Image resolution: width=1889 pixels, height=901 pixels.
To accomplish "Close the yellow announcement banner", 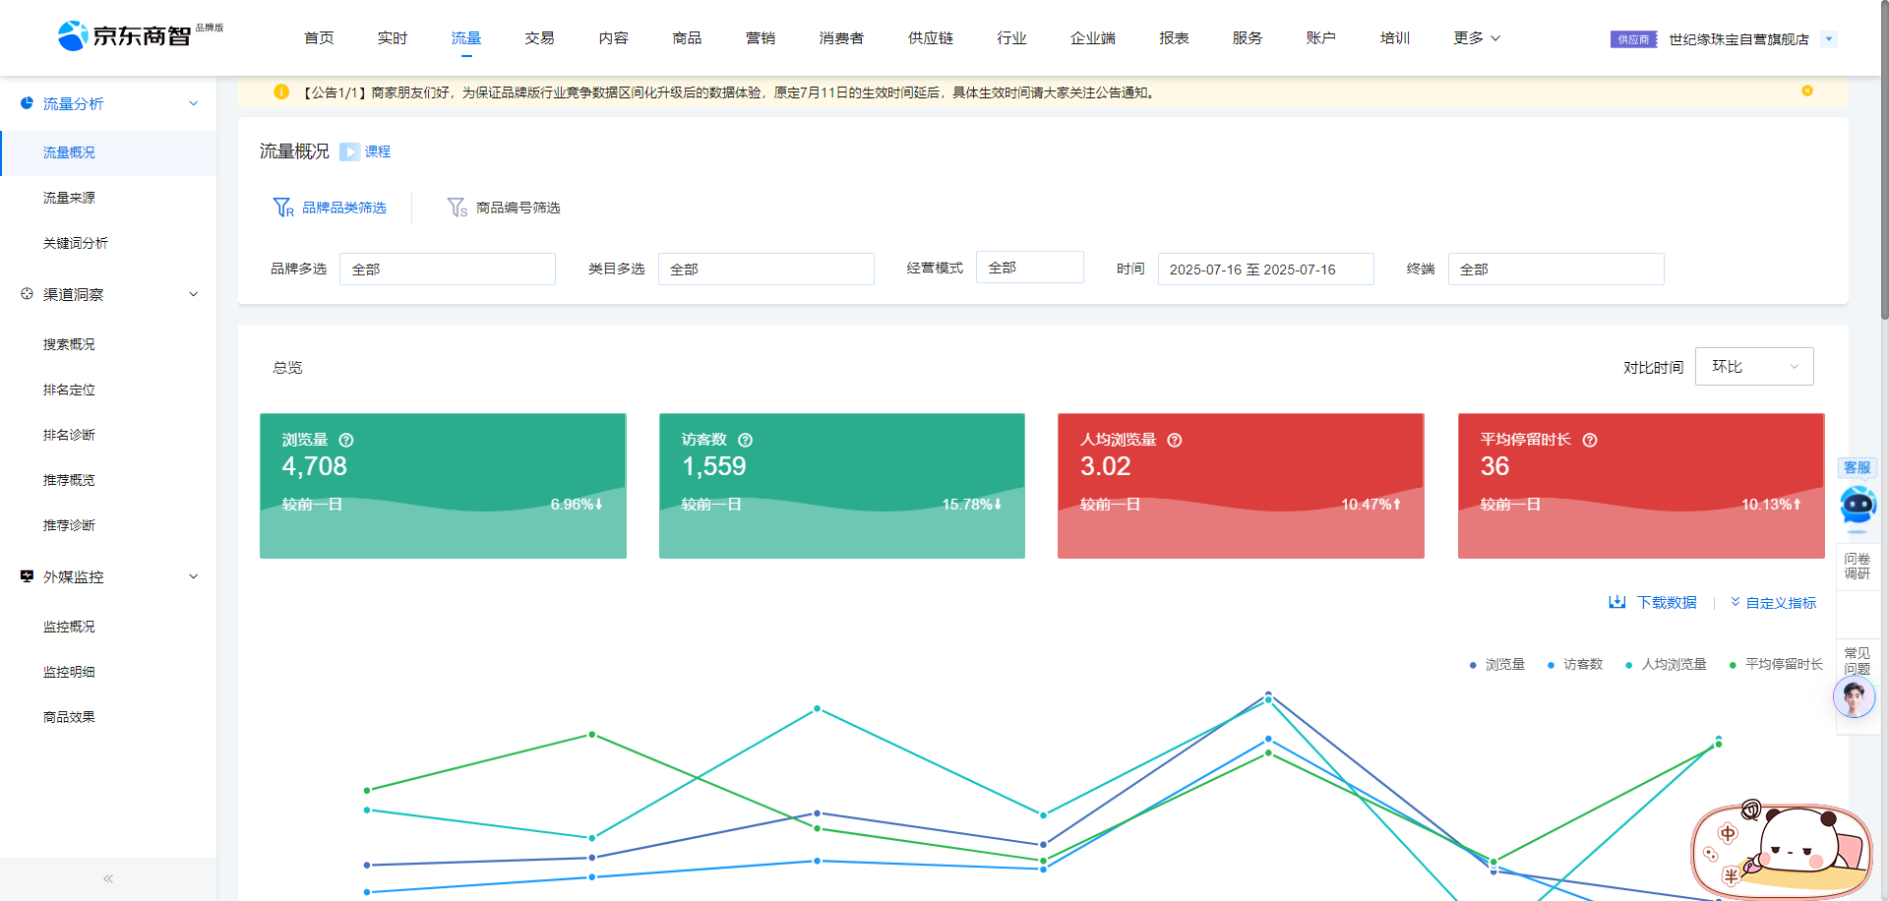I will [1807, 91].
